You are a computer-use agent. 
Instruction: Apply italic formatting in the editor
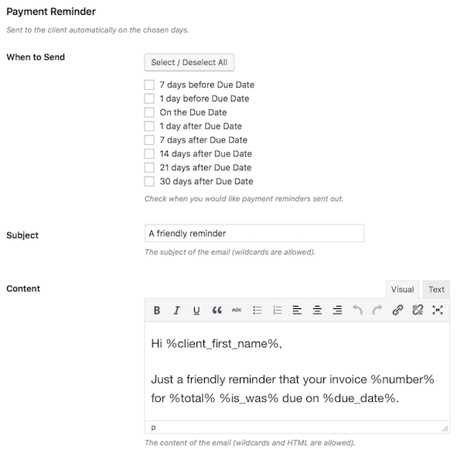coord(176,311)
